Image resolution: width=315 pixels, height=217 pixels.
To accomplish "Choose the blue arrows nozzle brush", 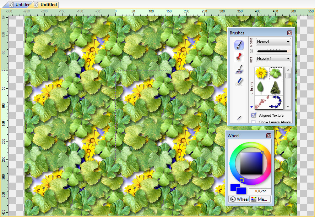I will (276, 102).
